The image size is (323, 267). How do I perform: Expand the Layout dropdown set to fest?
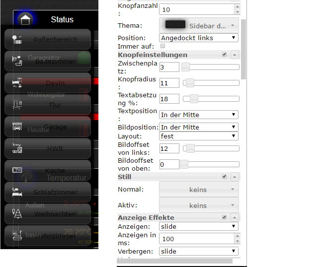coord(199,136)
